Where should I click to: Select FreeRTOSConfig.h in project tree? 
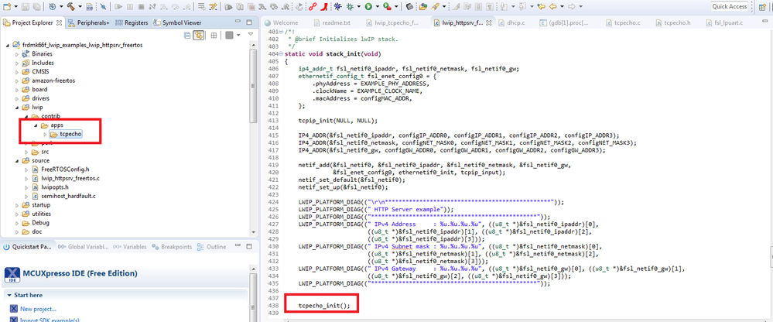coord(64,170)
